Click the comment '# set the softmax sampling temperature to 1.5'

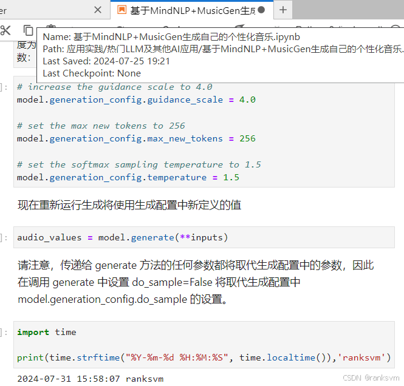pyautogui.click(x=139, y=164)
